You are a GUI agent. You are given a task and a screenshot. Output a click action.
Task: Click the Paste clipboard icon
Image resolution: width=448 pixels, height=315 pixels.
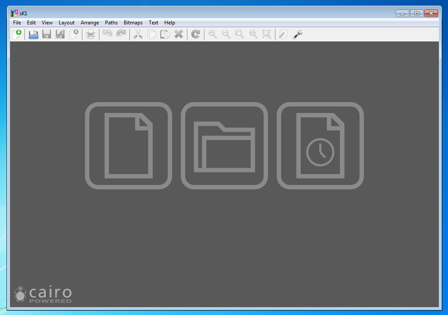coord(165,34)
